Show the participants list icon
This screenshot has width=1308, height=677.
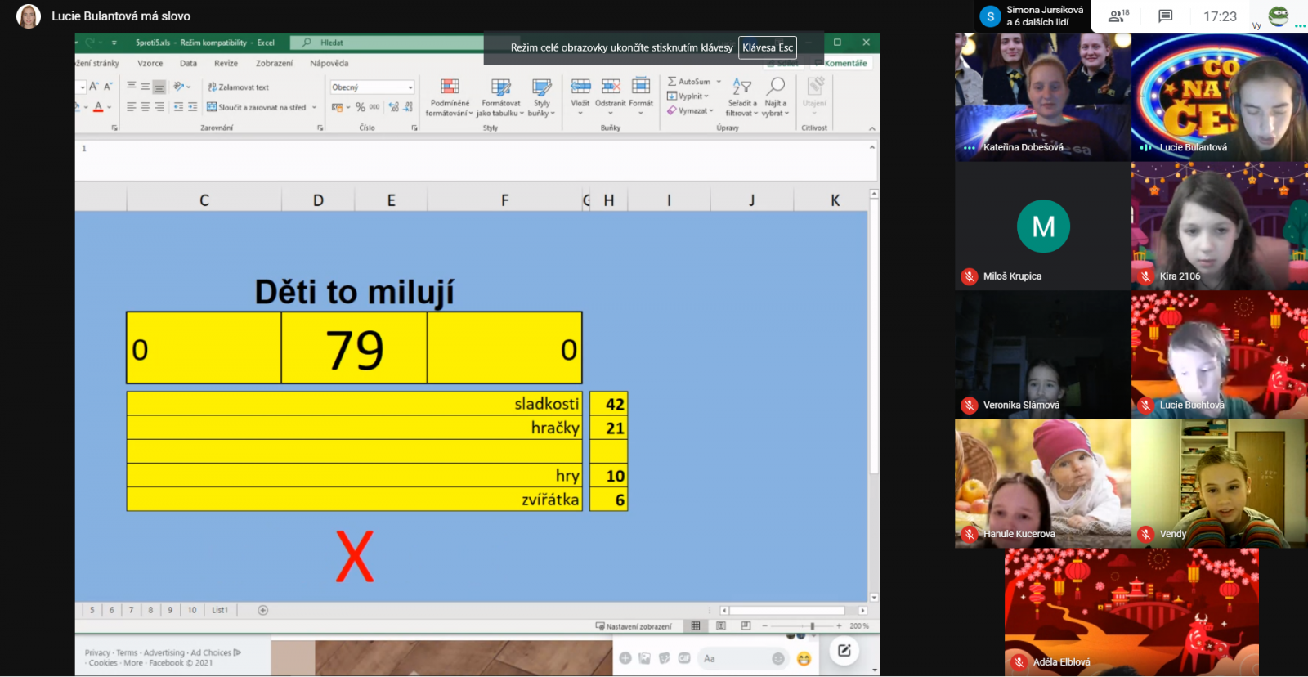[x=1117, y=16]
